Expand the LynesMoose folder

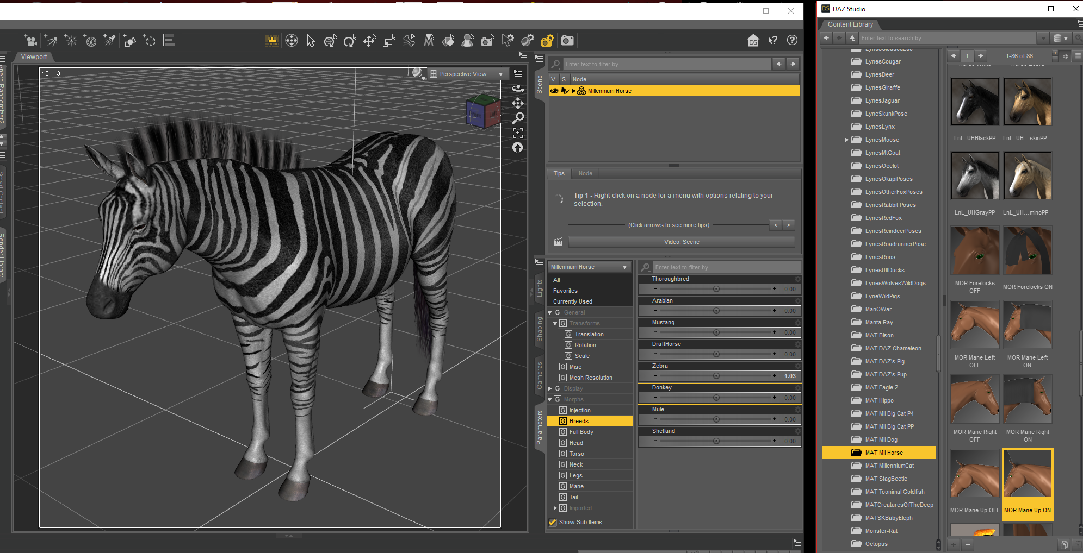pos(846,140)
